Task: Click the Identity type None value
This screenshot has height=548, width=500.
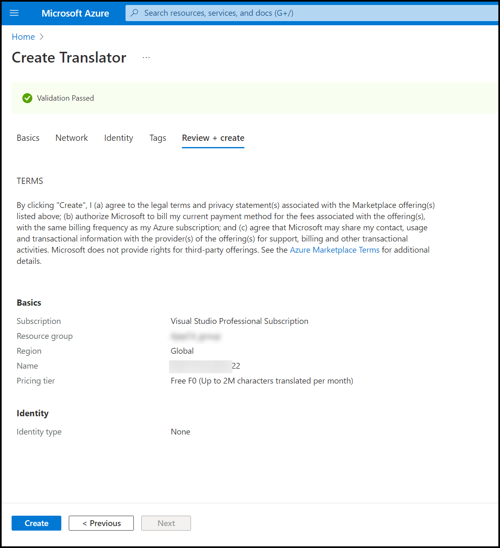Action: coord(181,432)
